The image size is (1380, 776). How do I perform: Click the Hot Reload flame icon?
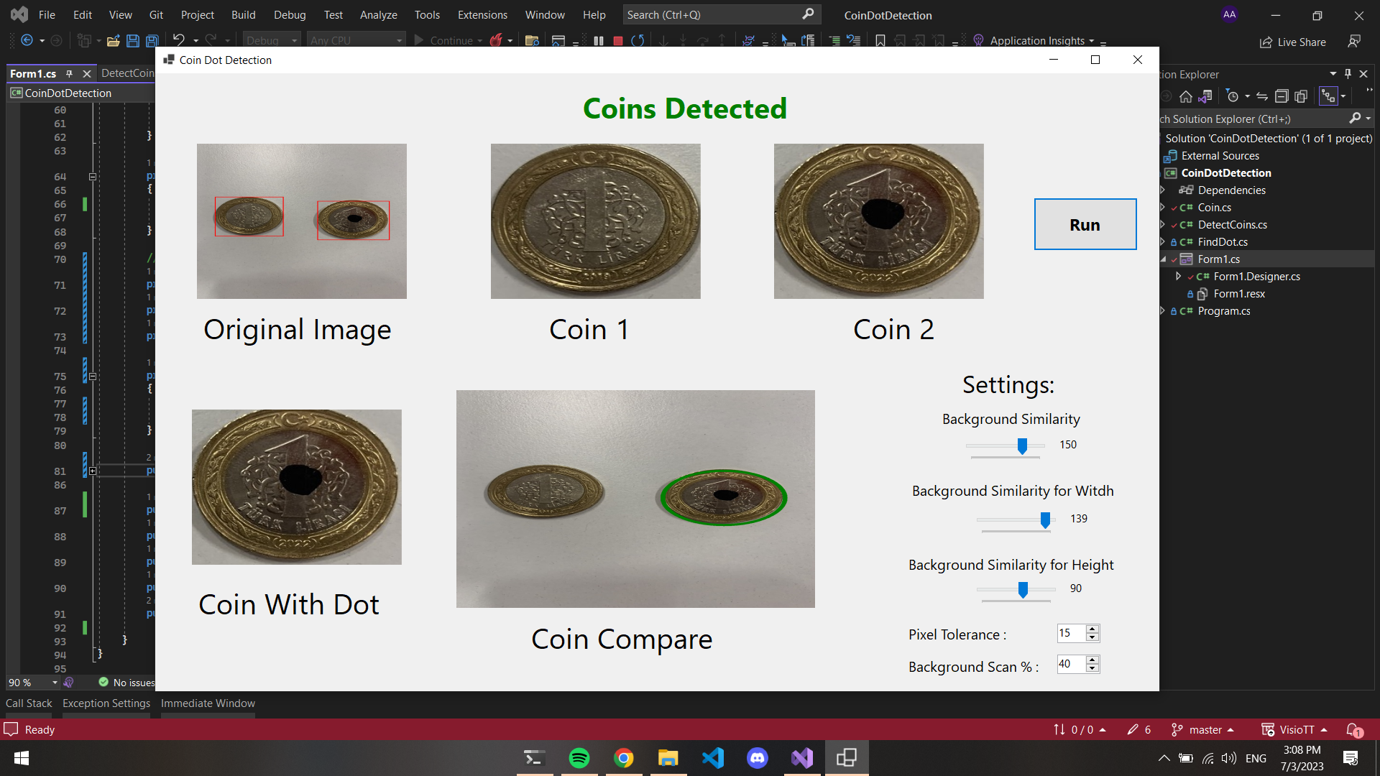(x=496, y=41)
